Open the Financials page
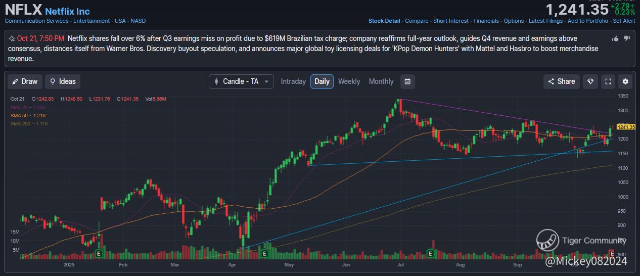Screen dimensions: 640x276 (x=486, y=21)
